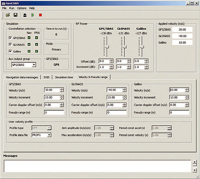Save configuration using the floppy disk icon
Screen dimensions: 200x179
pos(15,15)
